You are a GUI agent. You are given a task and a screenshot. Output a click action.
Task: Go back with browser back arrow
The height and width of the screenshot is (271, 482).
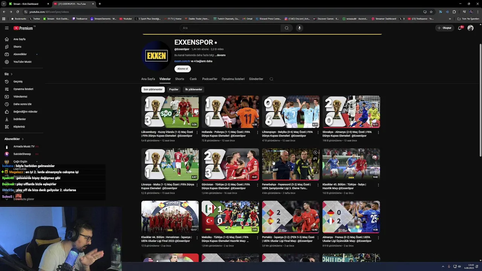tap(3, 12)
